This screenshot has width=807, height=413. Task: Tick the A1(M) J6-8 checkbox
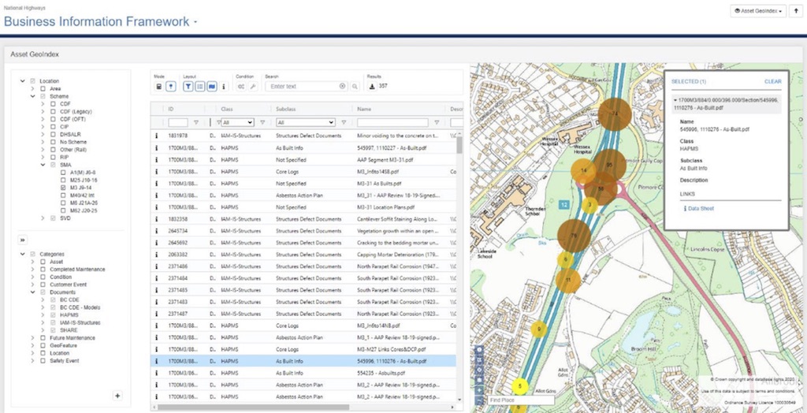tap(63, 173)
